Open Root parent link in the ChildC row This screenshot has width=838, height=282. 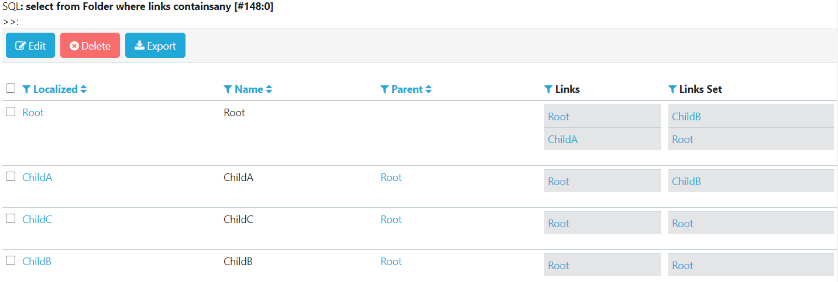pos(391,220)
